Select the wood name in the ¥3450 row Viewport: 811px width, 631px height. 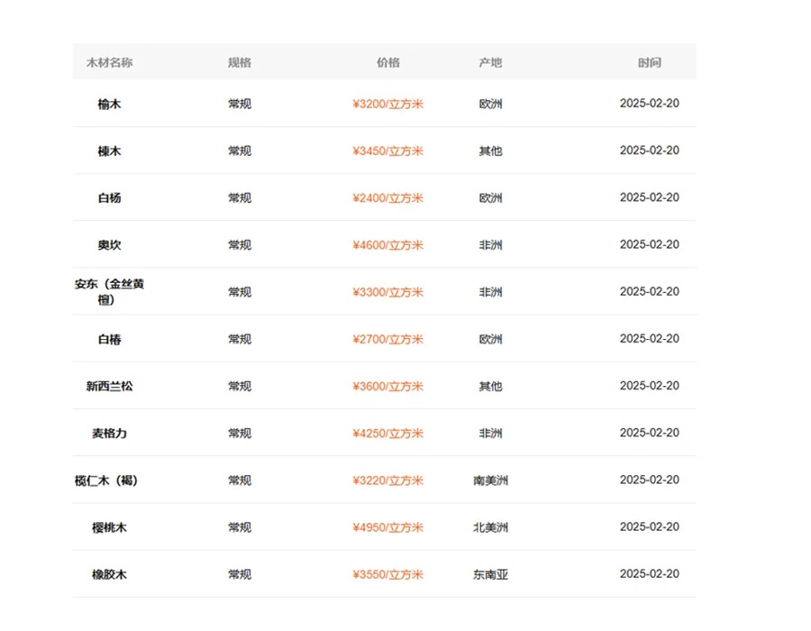[109, 151]
